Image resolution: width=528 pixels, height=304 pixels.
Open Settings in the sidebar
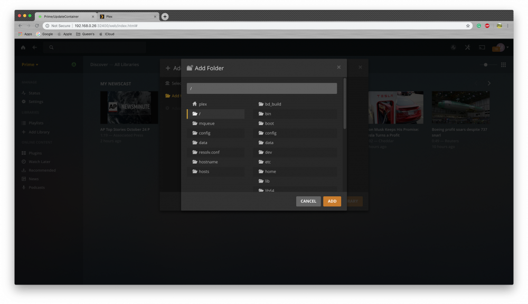click(36, 102)
